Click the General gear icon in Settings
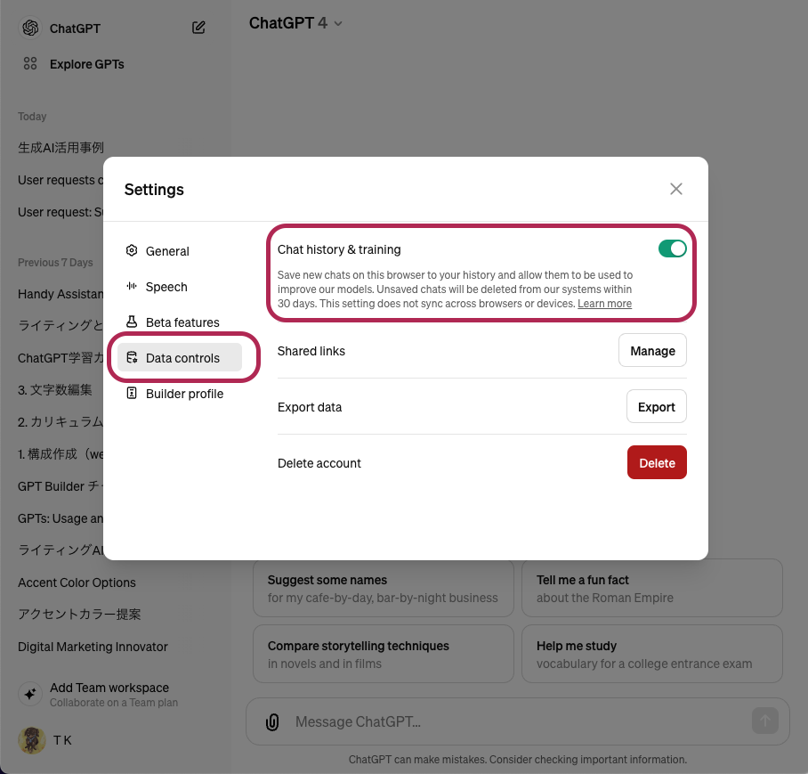 [x=132, y=250]
